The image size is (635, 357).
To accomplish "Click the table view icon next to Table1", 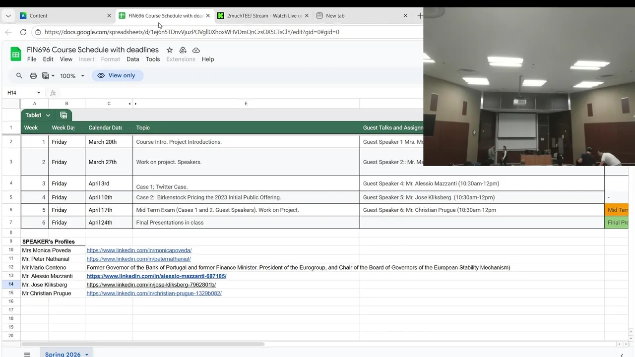I will (63, 115).
